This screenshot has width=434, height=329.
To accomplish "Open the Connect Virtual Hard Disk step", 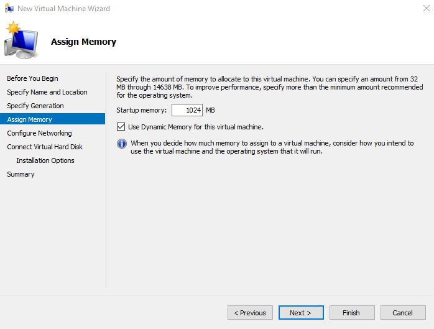I will pos(45,147).
